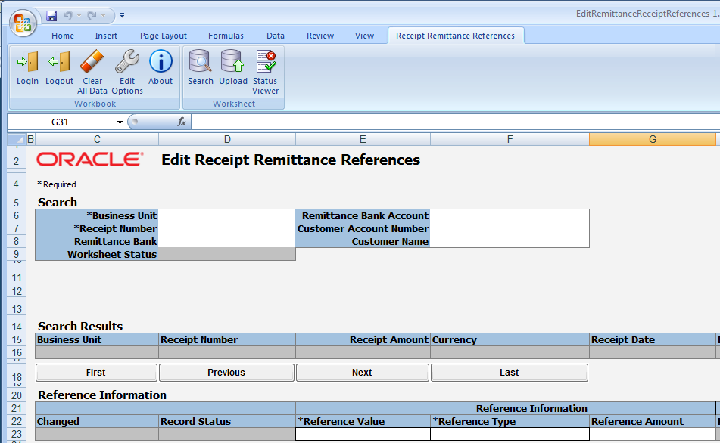Open the Undo history dropdown arrow
Screen dimensions: 720x443
tap(79, 15)
